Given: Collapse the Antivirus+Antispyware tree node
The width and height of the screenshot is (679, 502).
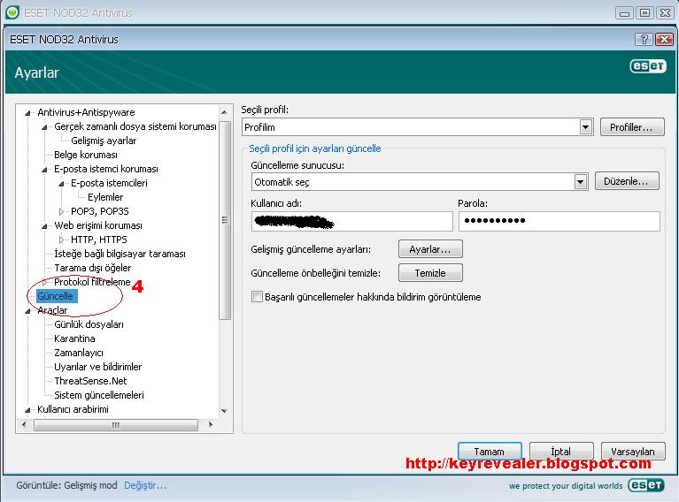Looking at the screenshot, I should pos(27,113).
